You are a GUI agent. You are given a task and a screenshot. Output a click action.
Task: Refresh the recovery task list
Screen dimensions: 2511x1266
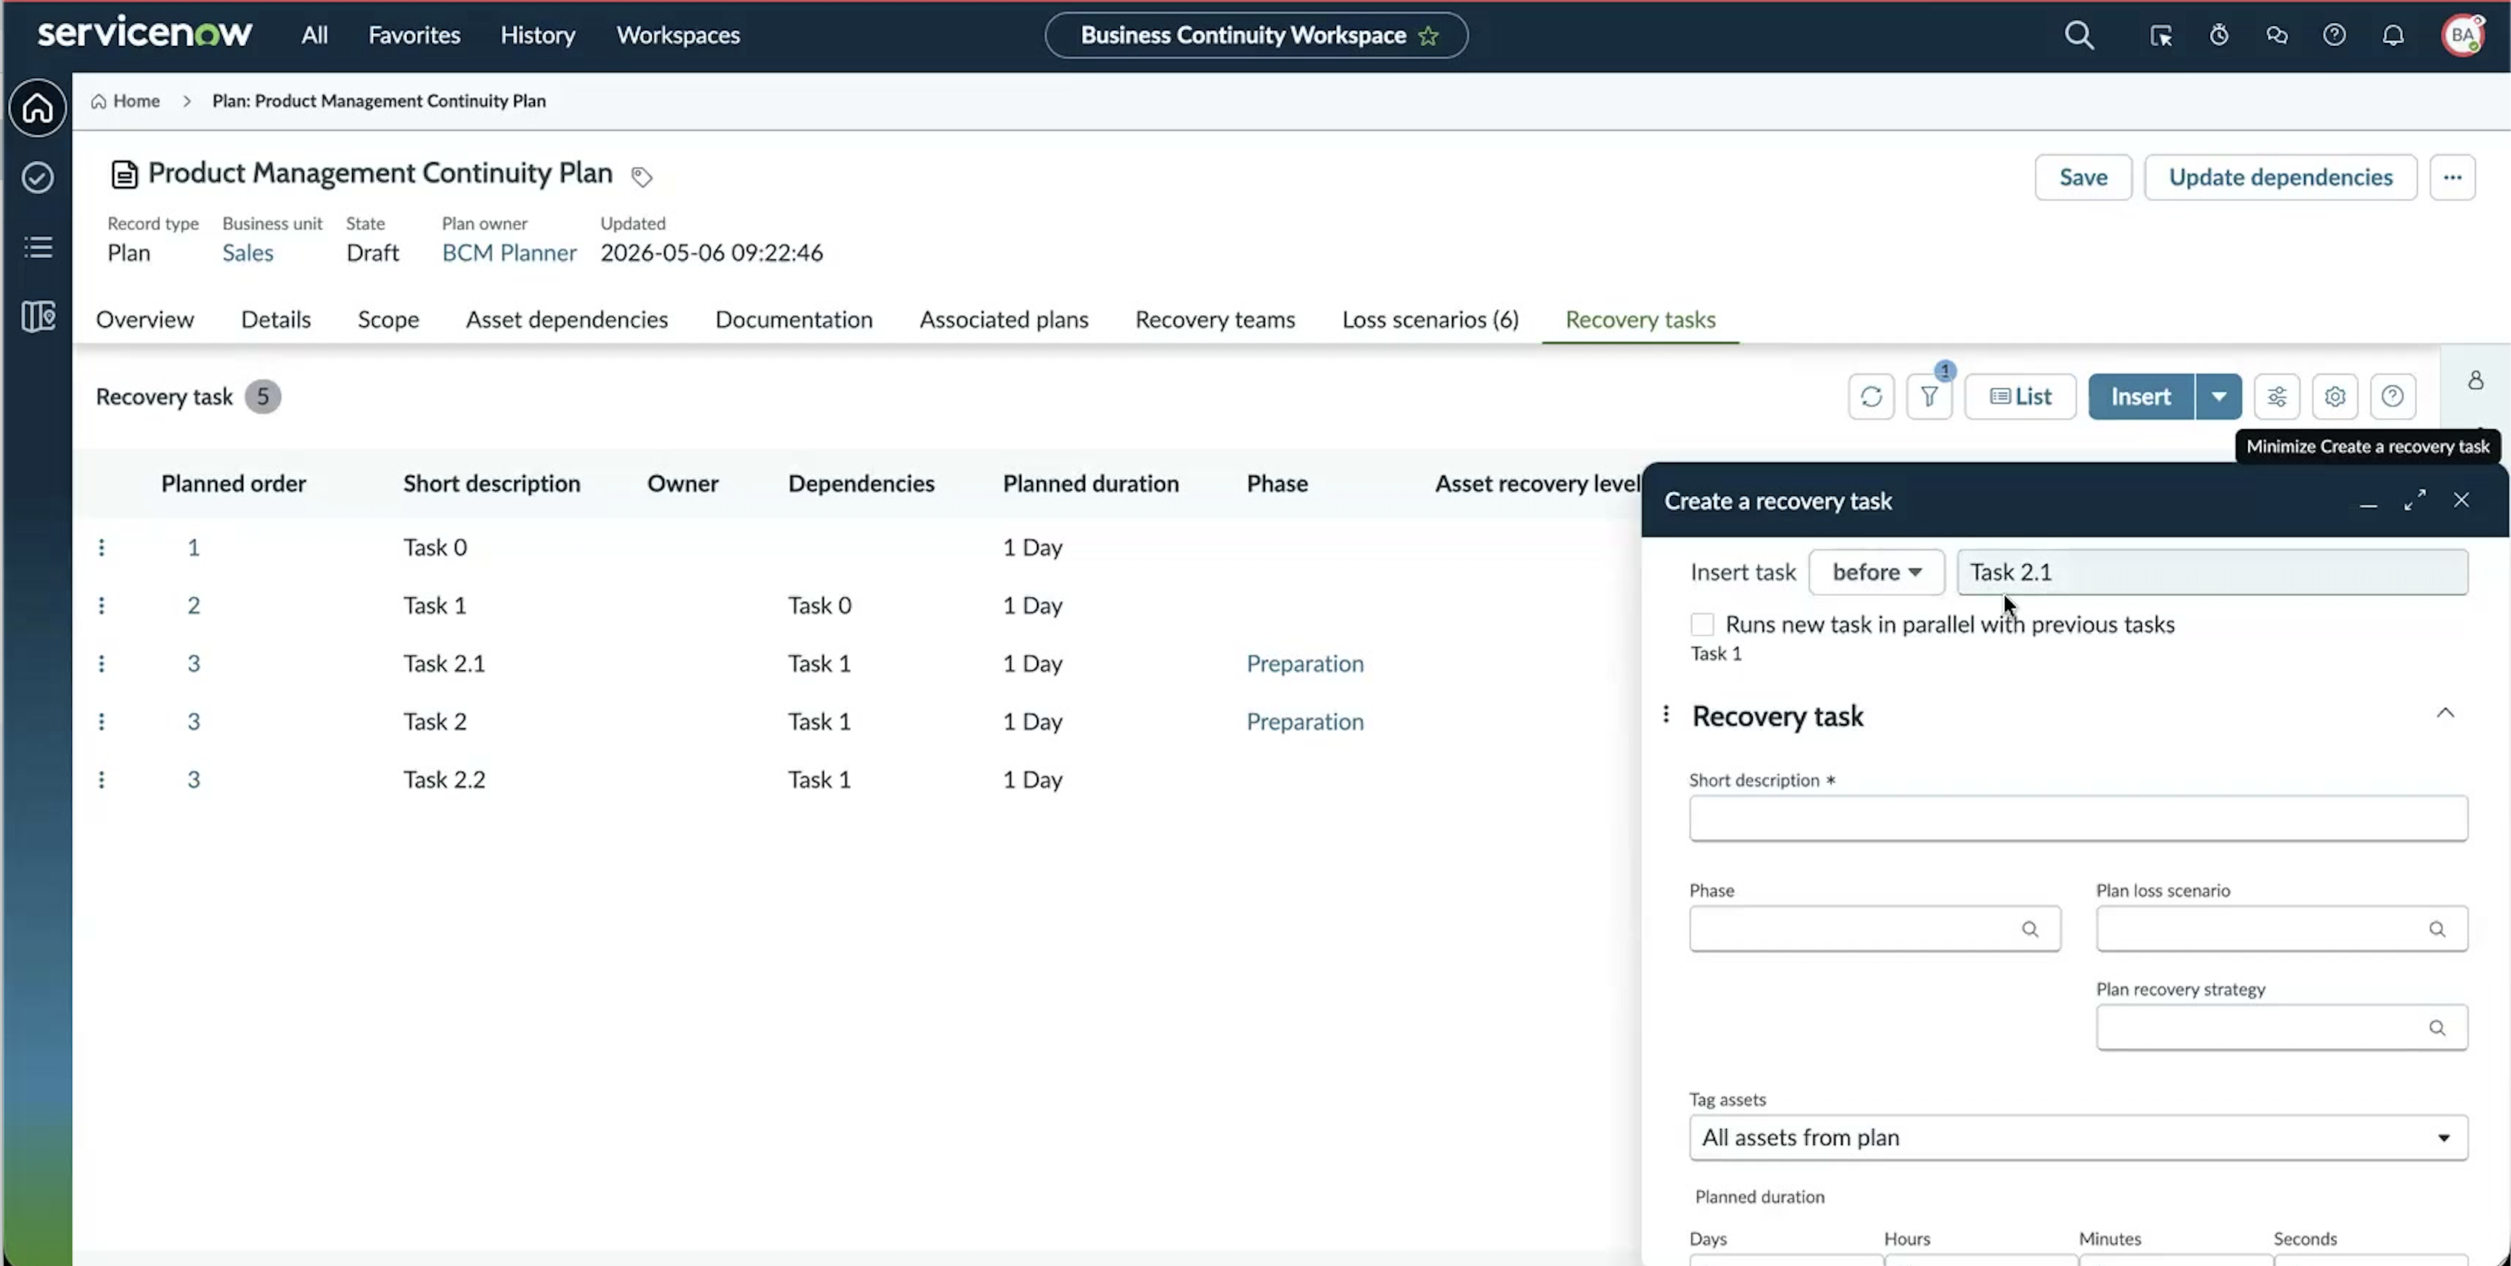tap(1871, 397)
